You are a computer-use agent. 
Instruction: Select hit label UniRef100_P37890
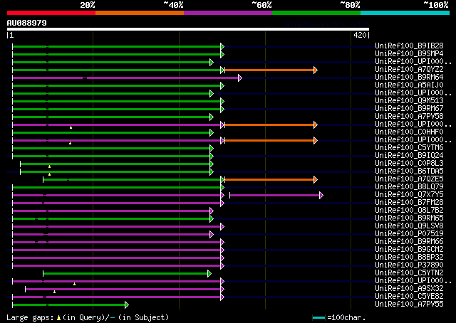tap(409, 265)
